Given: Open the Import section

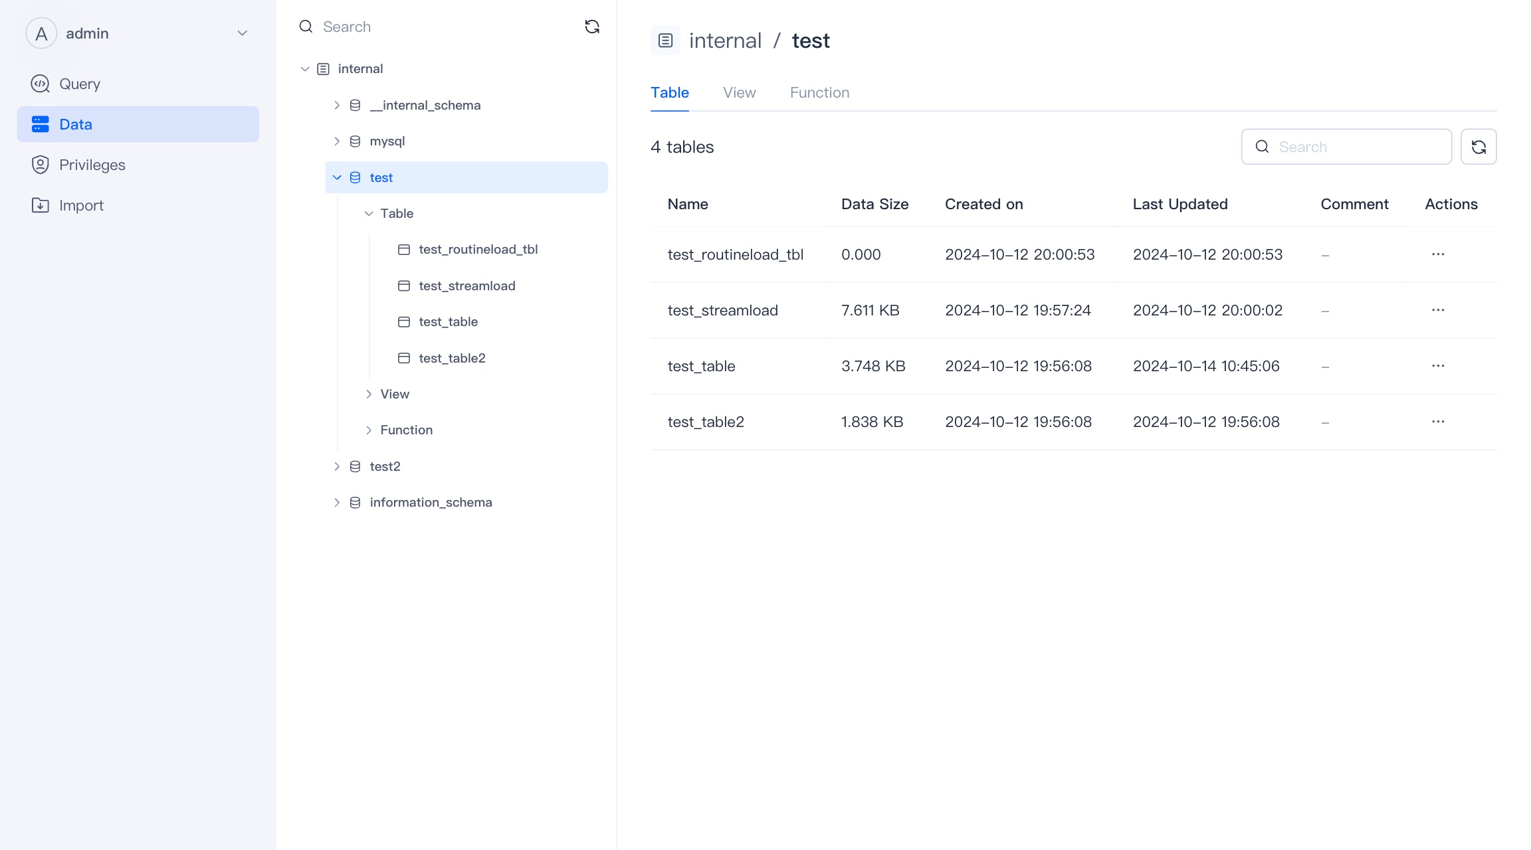Looking at the screenshot, I should tap(81, 206).
